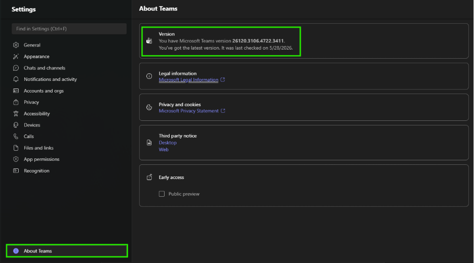Click the unlock icon beside Early access

149,177
